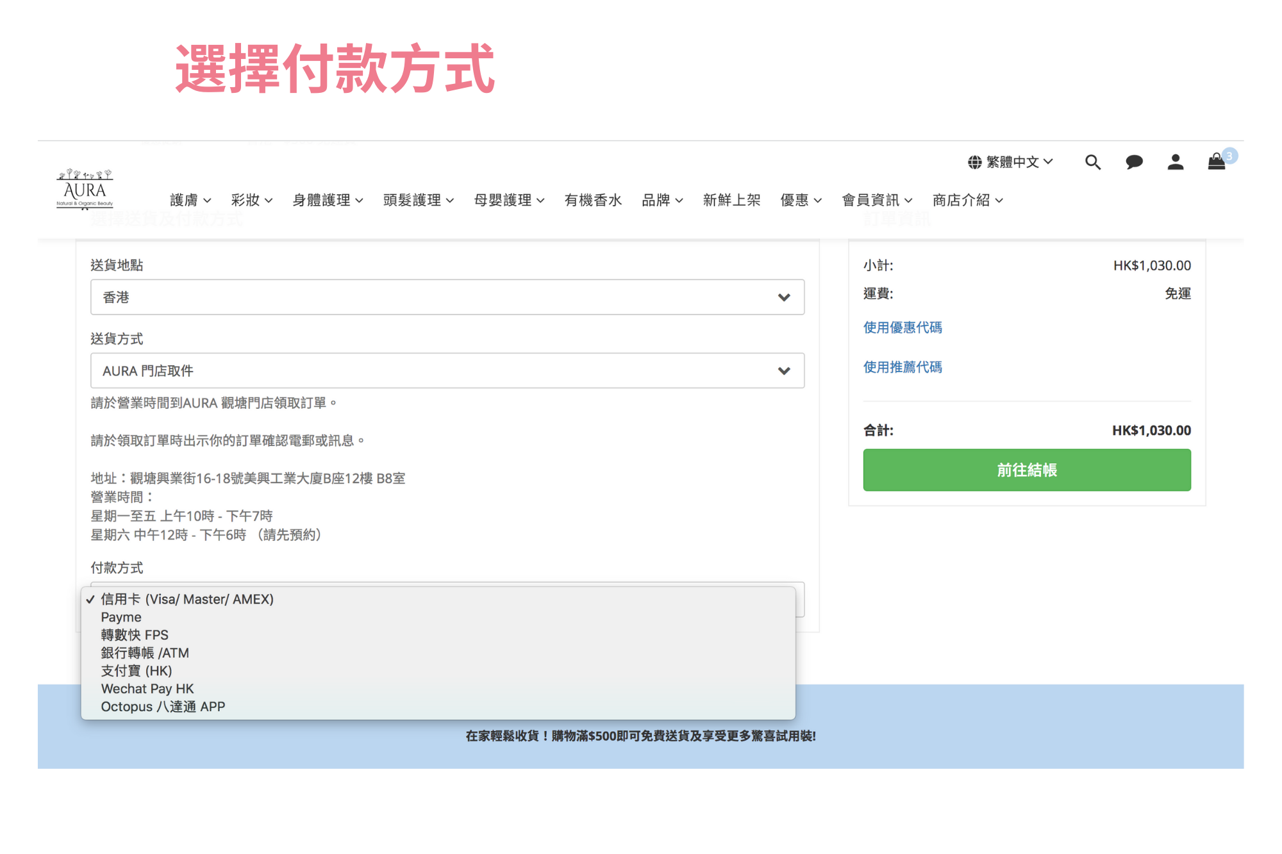
Task: Choose 銀行轉帳 /ATM from the list
Action: tap(145, 653)
